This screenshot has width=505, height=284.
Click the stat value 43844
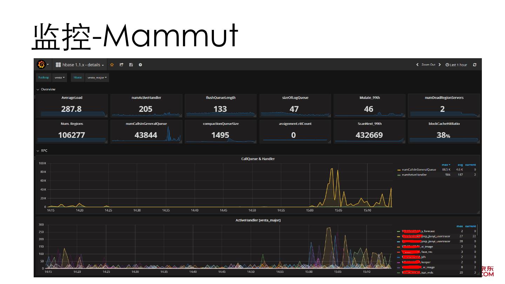[x=146, y=135]
